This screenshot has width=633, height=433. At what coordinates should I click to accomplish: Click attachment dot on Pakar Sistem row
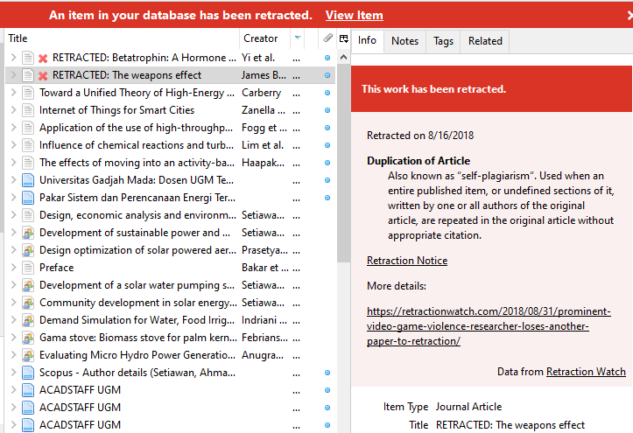point(327,198)
